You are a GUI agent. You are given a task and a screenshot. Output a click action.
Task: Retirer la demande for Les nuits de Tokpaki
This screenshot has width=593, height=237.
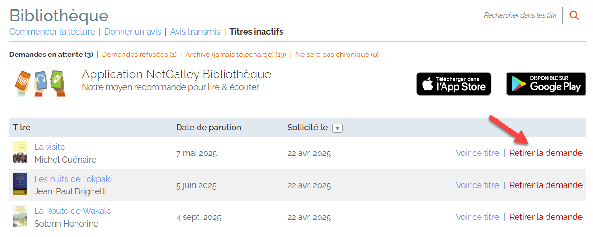pos(546,185)
